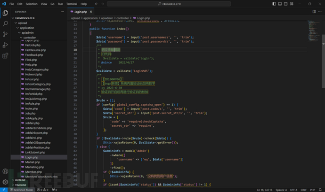The height and width of the screenshot is (192, 325).
Task: Open the Search view in activity bar
Action: [6, 23]
